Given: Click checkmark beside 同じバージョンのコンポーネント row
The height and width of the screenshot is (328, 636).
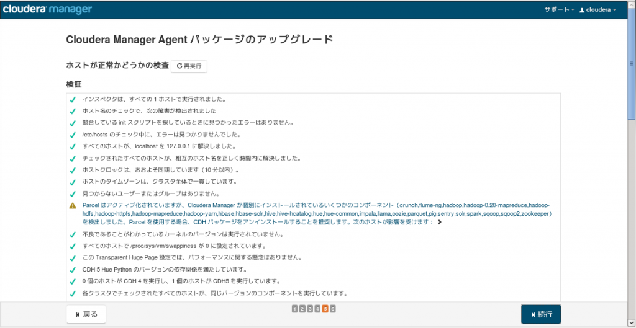Looking at the screenshot, I should click(x=73, y=293).
